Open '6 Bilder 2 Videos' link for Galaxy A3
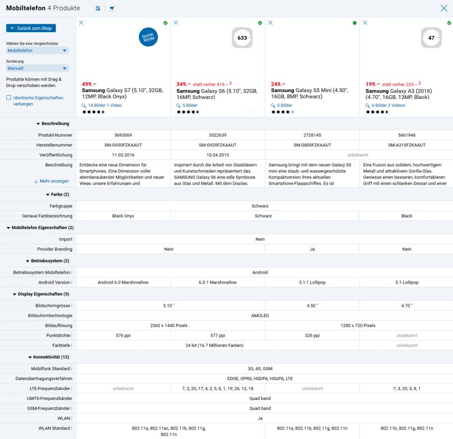The width and height of the screenshot is (453, 439). tap(388, 105)
